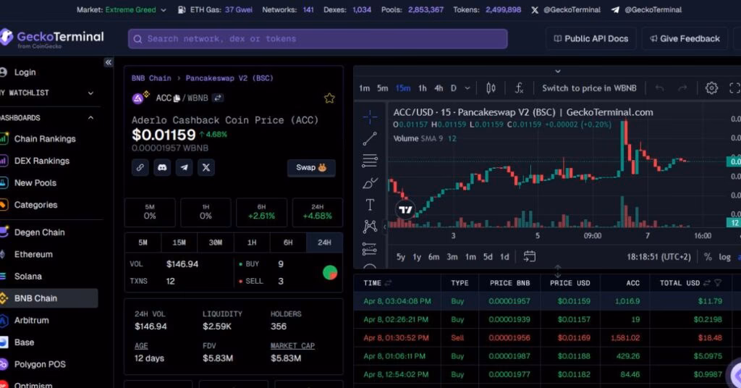Viewport: 741px width, 388px height.
Task: Select the 6H stats tab
Action: pyautogui.click(x=288, y=242)
